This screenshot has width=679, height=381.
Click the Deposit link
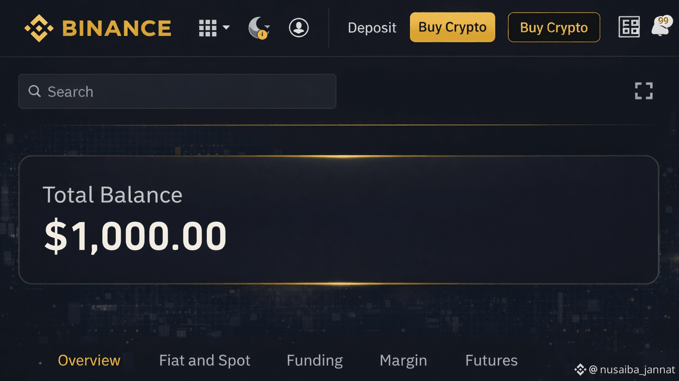tap(372, 28)
